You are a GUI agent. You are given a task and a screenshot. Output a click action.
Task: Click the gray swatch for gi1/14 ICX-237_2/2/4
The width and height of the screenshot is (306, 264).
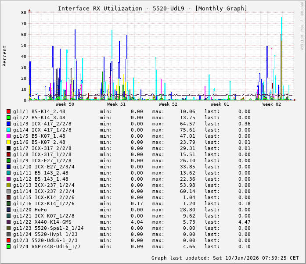click(8, 191)
